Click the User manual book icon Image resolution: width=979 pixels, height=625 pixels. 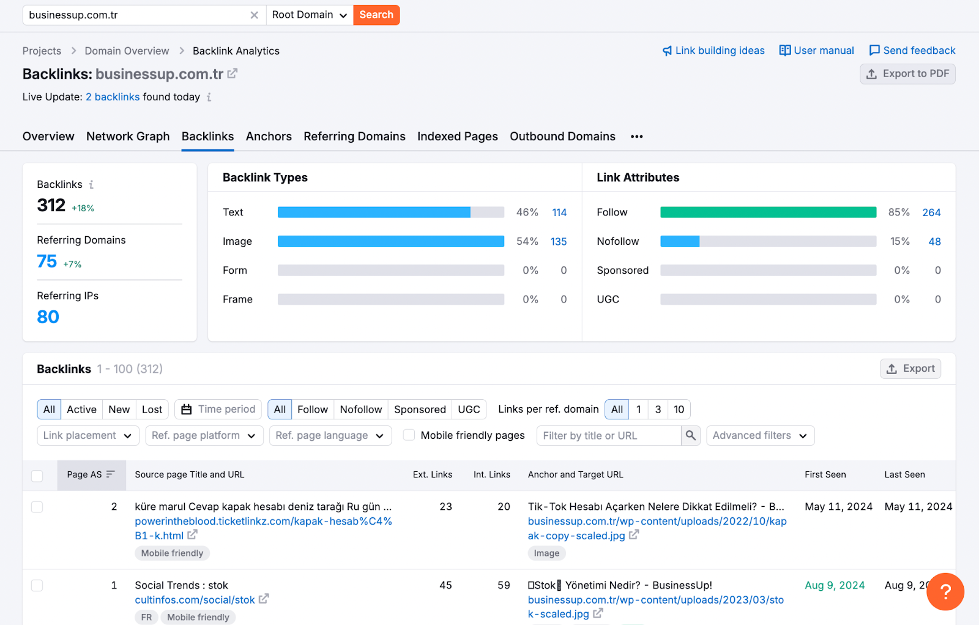784,50
